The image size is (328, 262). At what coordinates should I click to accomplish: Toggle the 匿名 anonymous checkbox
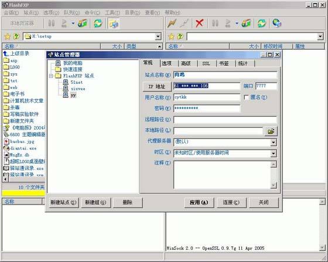click(x=247, y=97)
